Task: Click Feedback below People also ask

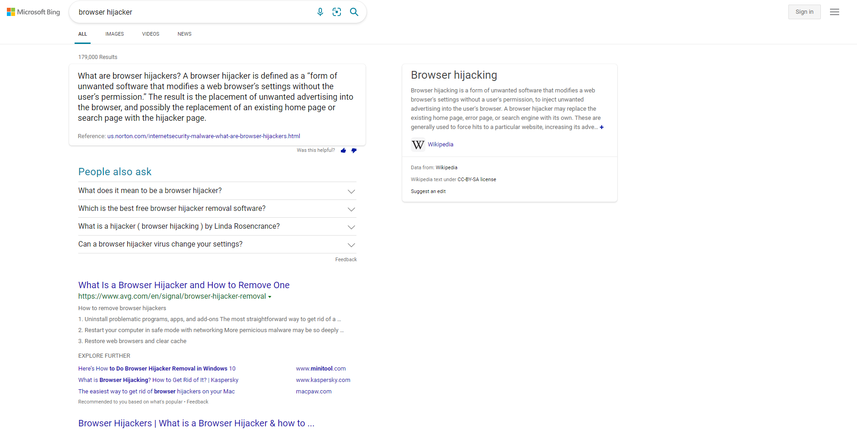Action: (346, 259)
